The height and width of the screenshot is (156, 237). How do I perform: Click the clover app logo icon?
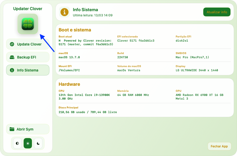(x=28, y=24)
